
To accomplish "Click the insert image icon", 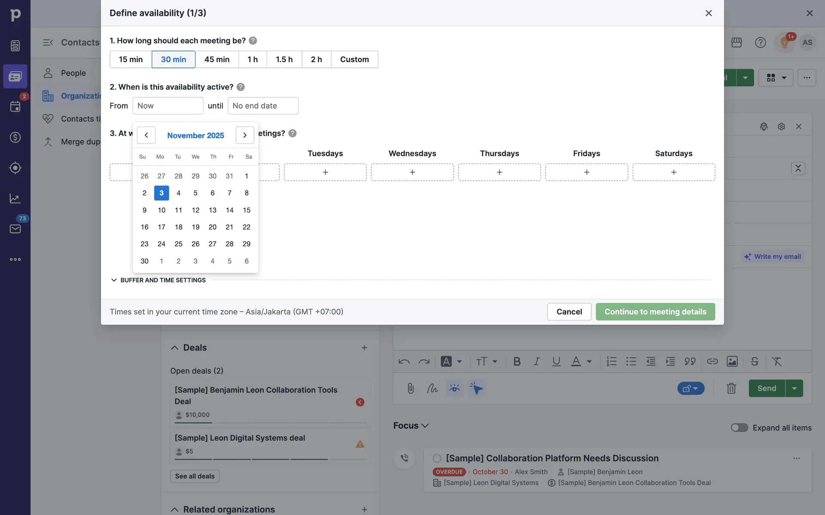I will (732, 361).
